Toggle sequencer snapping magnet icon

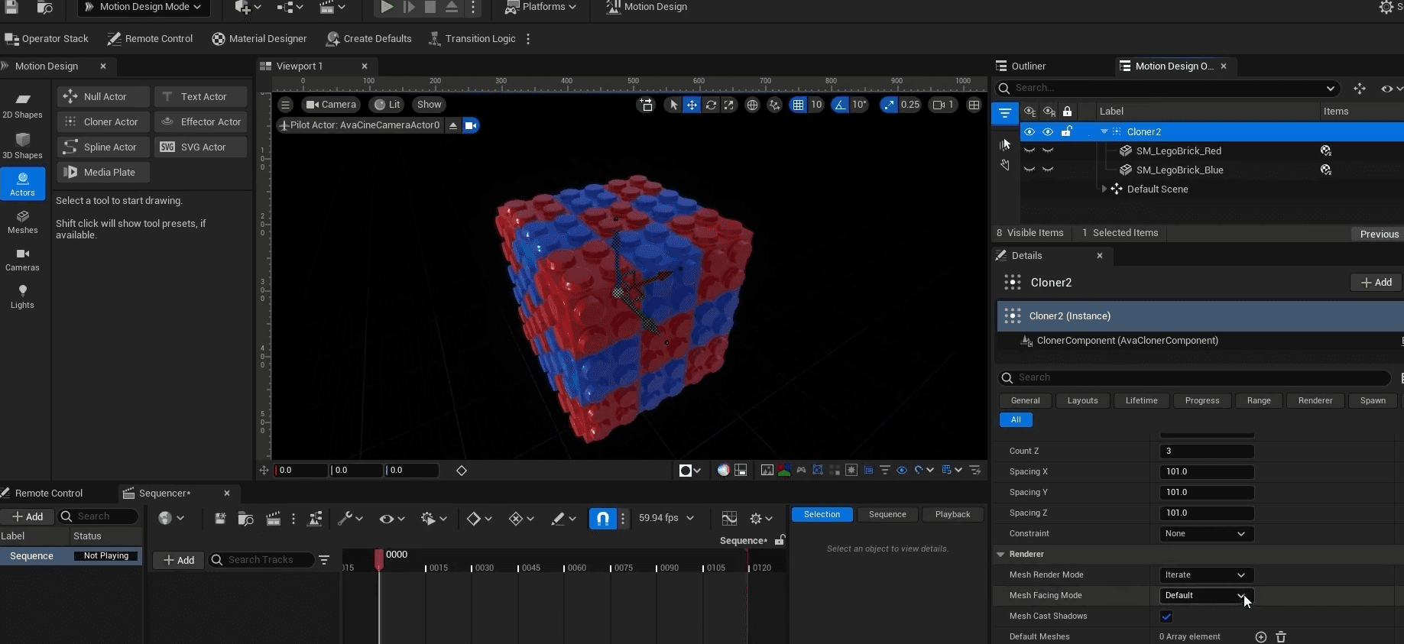602,519
